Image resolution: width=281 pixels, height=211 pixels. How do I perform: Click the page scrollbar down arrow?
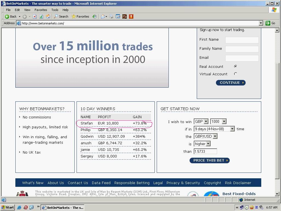tap(277, 194)
